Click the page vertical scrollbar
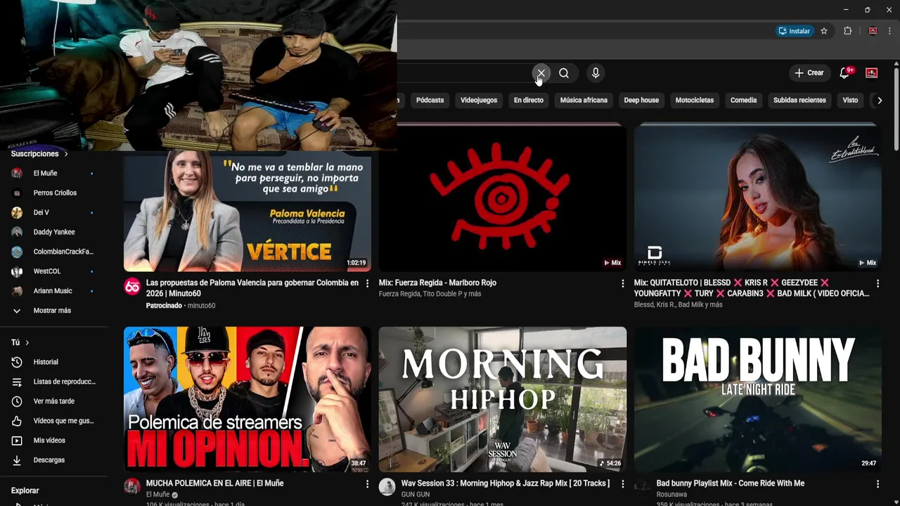The image size is (900, 506). point(896,109)
